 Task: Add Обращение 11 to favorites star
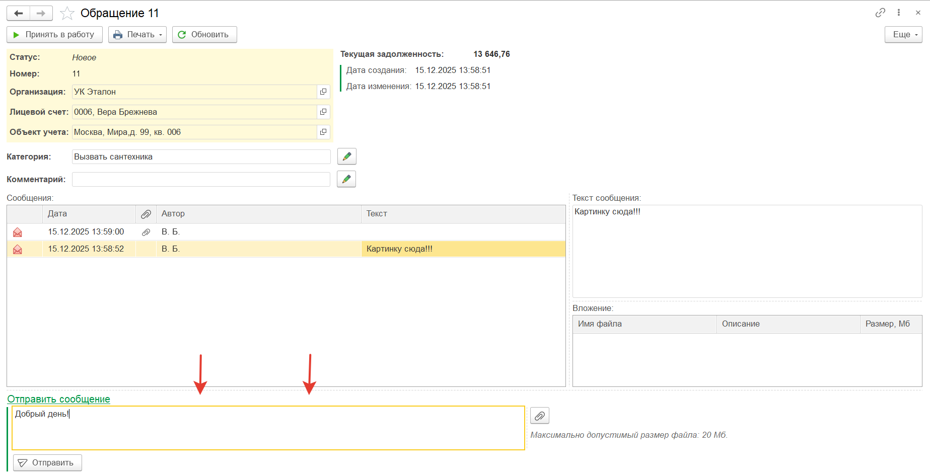click(x=67, y=13)
